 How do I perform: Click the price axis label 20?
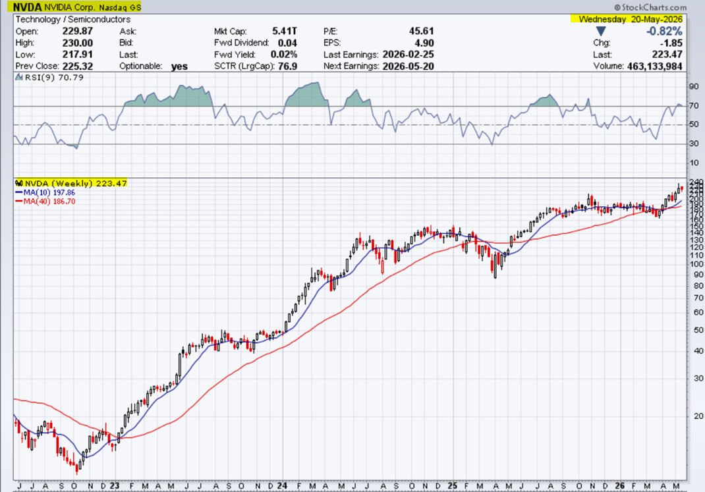coord(698,416)
